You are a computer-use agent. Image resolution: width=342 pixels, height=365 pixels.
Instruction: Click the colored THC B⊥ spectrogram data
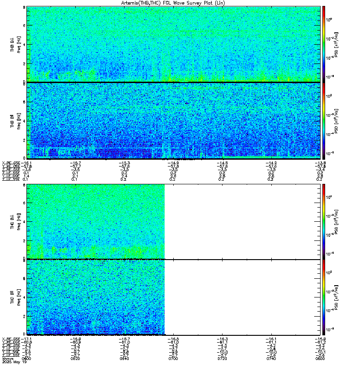[96, 221]
